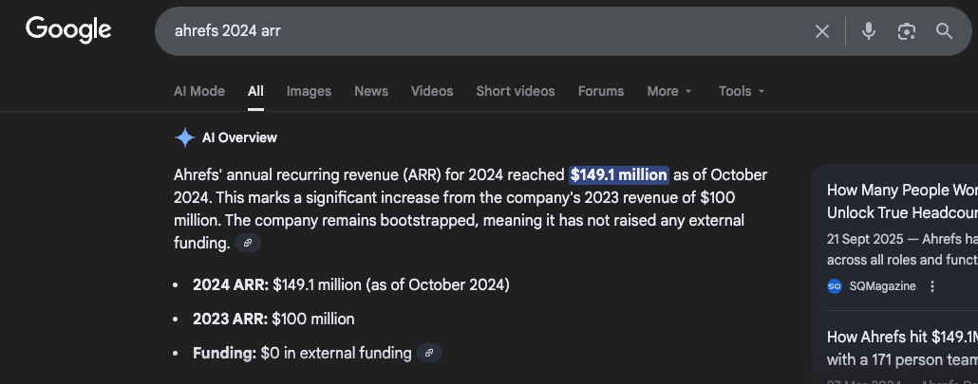Viewport: 978px width, 384px height.
Task: Open source link icon after 'funding.' paragraph
Action: point(248,243)
